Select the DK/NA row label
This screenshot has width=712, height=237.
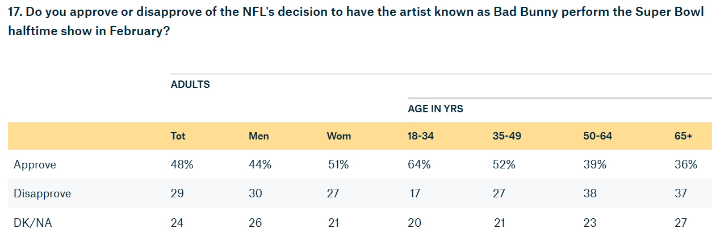coord(32,222)
